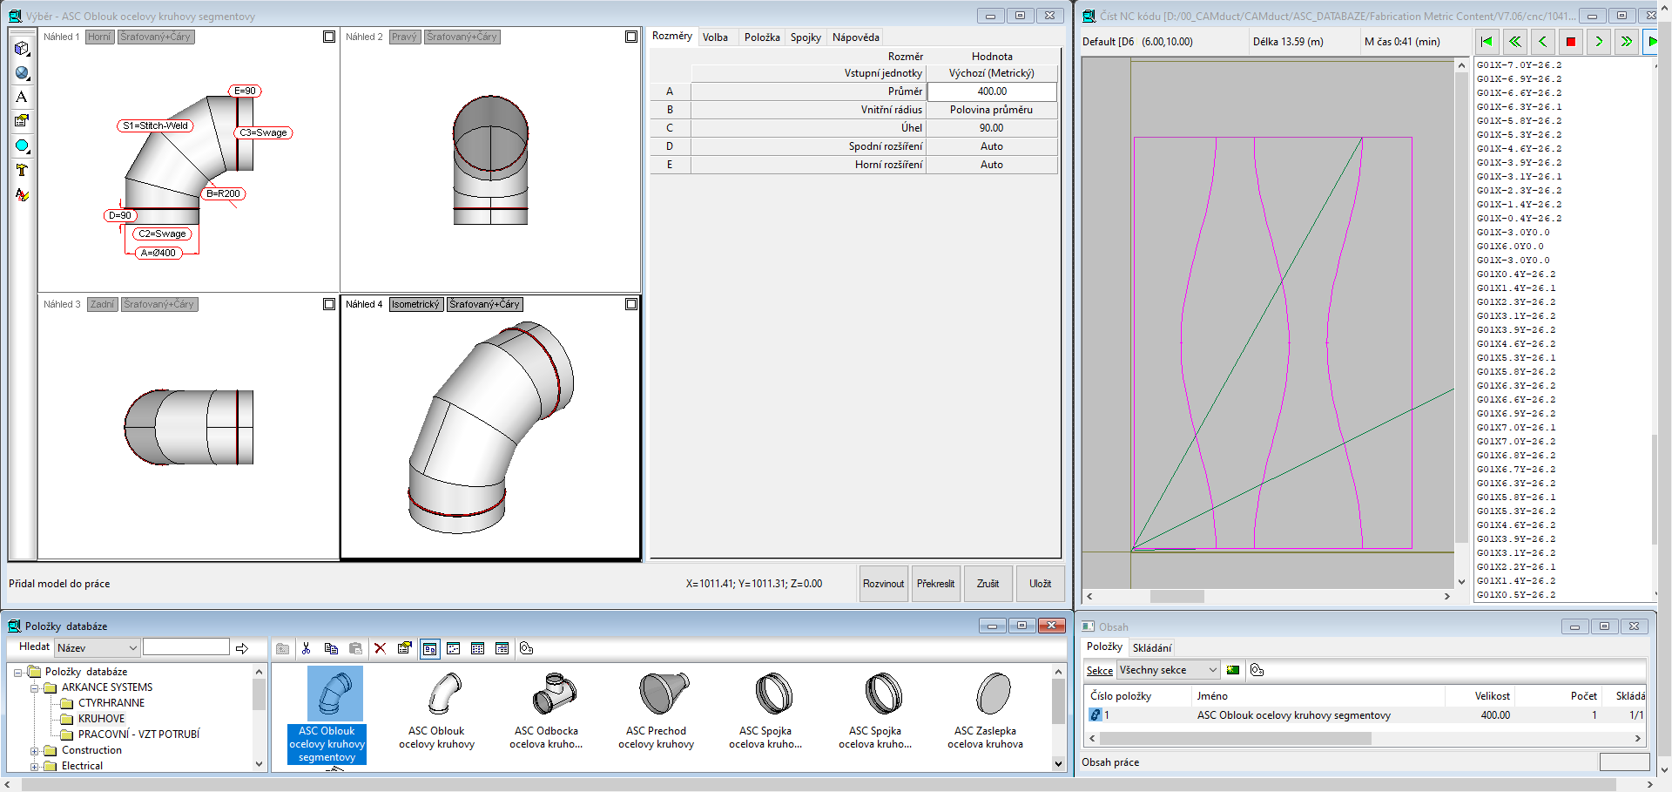1672x792 pixels.
Task: Click the copy icon in database toolbar
Action: [x=331, y=648]
